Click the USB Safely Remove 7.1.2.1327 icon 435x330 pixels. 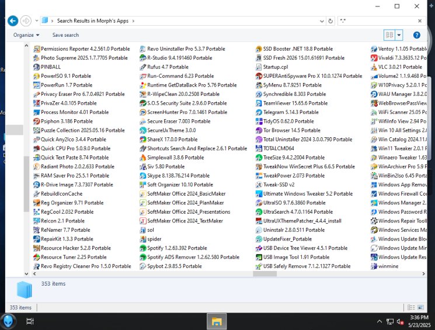point(259,266)
